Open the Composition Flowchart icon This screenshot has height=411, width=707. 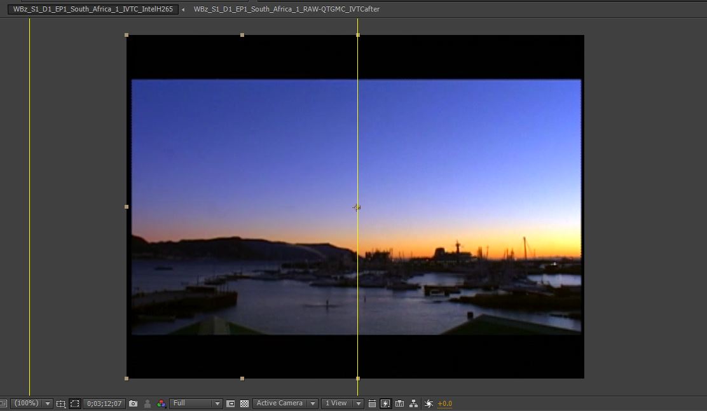pyautogui.click(x=414, y=403)
